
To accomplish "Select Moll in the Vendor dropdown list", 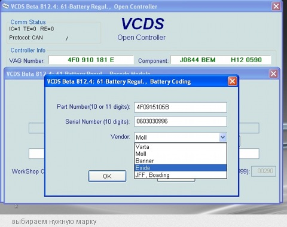I will coord(181,154).
